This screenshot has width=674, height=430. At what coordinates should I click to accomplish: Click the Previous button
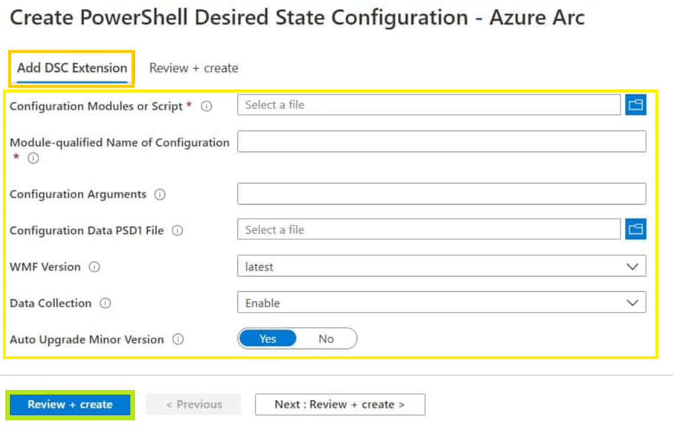click(x=194, y=404)
